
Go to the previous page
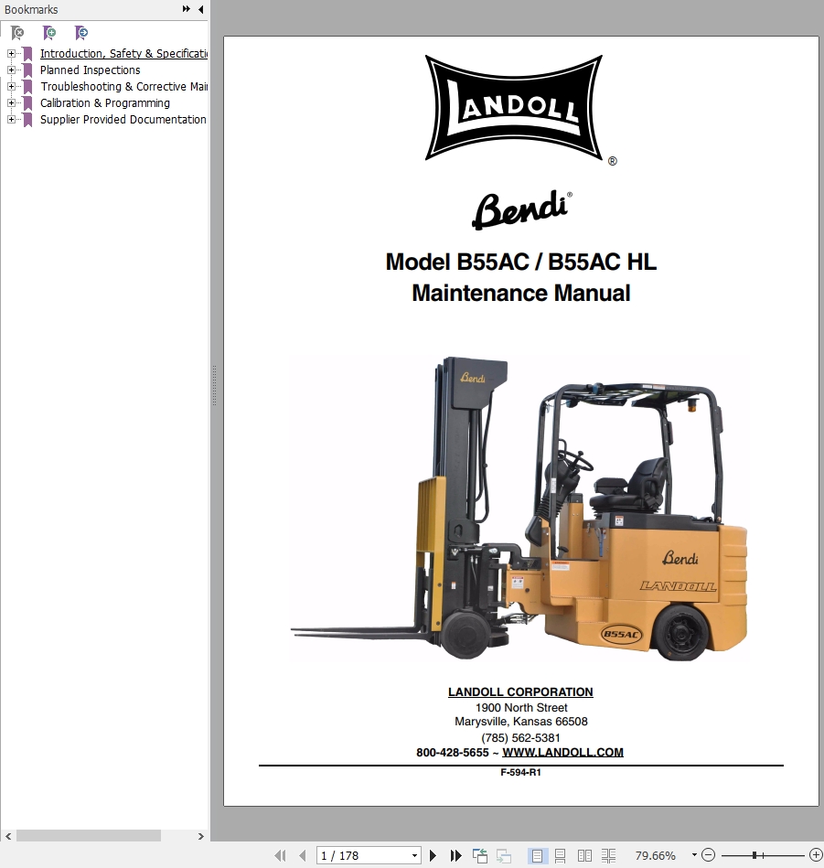pos(303,856)
